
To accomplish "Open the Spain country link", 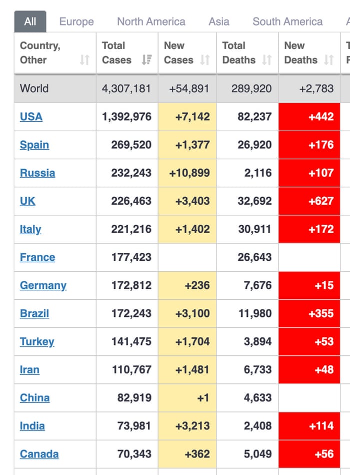I will (34, 145).
